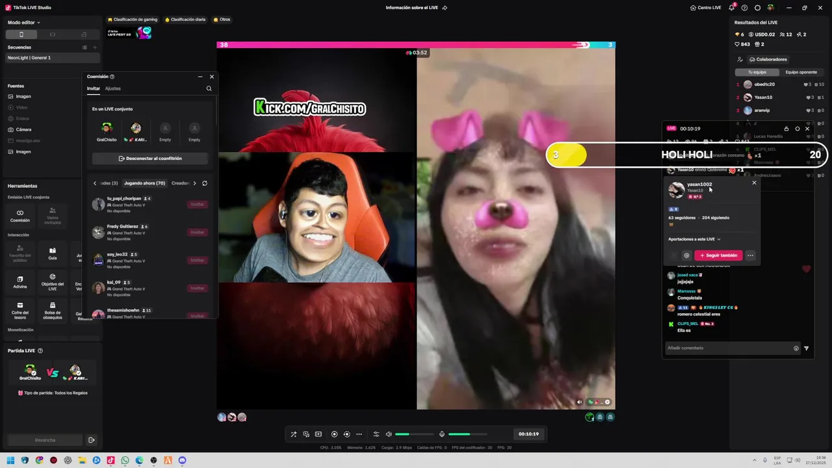Viewport: 832px width, 468px height.
Task: Mention user with the @ button
Action: (686, 255)
